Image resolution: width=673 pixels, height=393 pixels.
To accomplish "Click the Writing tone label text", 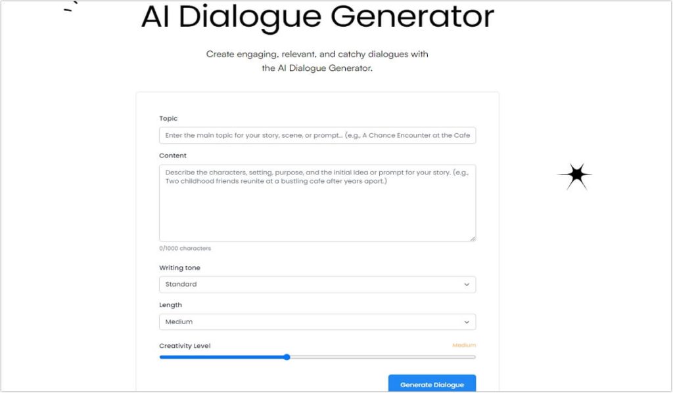I will click(x=179, y=267).
